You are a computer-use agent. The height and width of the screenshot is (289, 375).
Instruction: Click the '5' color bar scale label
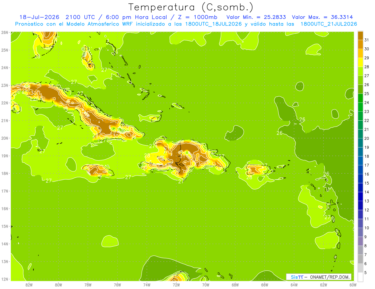(x=366, y=272)
